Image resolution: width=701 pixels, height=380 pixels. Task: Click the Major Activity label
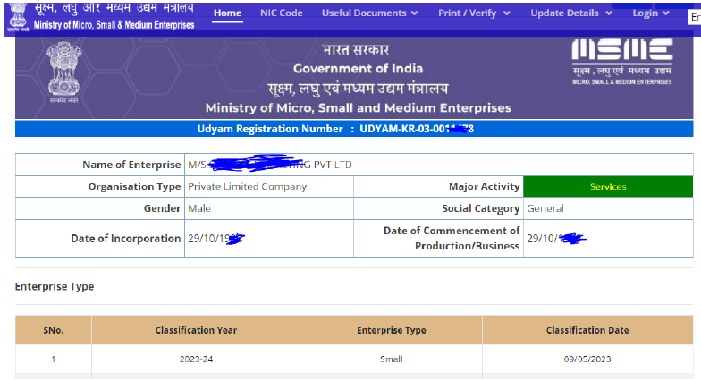(485, 186)
